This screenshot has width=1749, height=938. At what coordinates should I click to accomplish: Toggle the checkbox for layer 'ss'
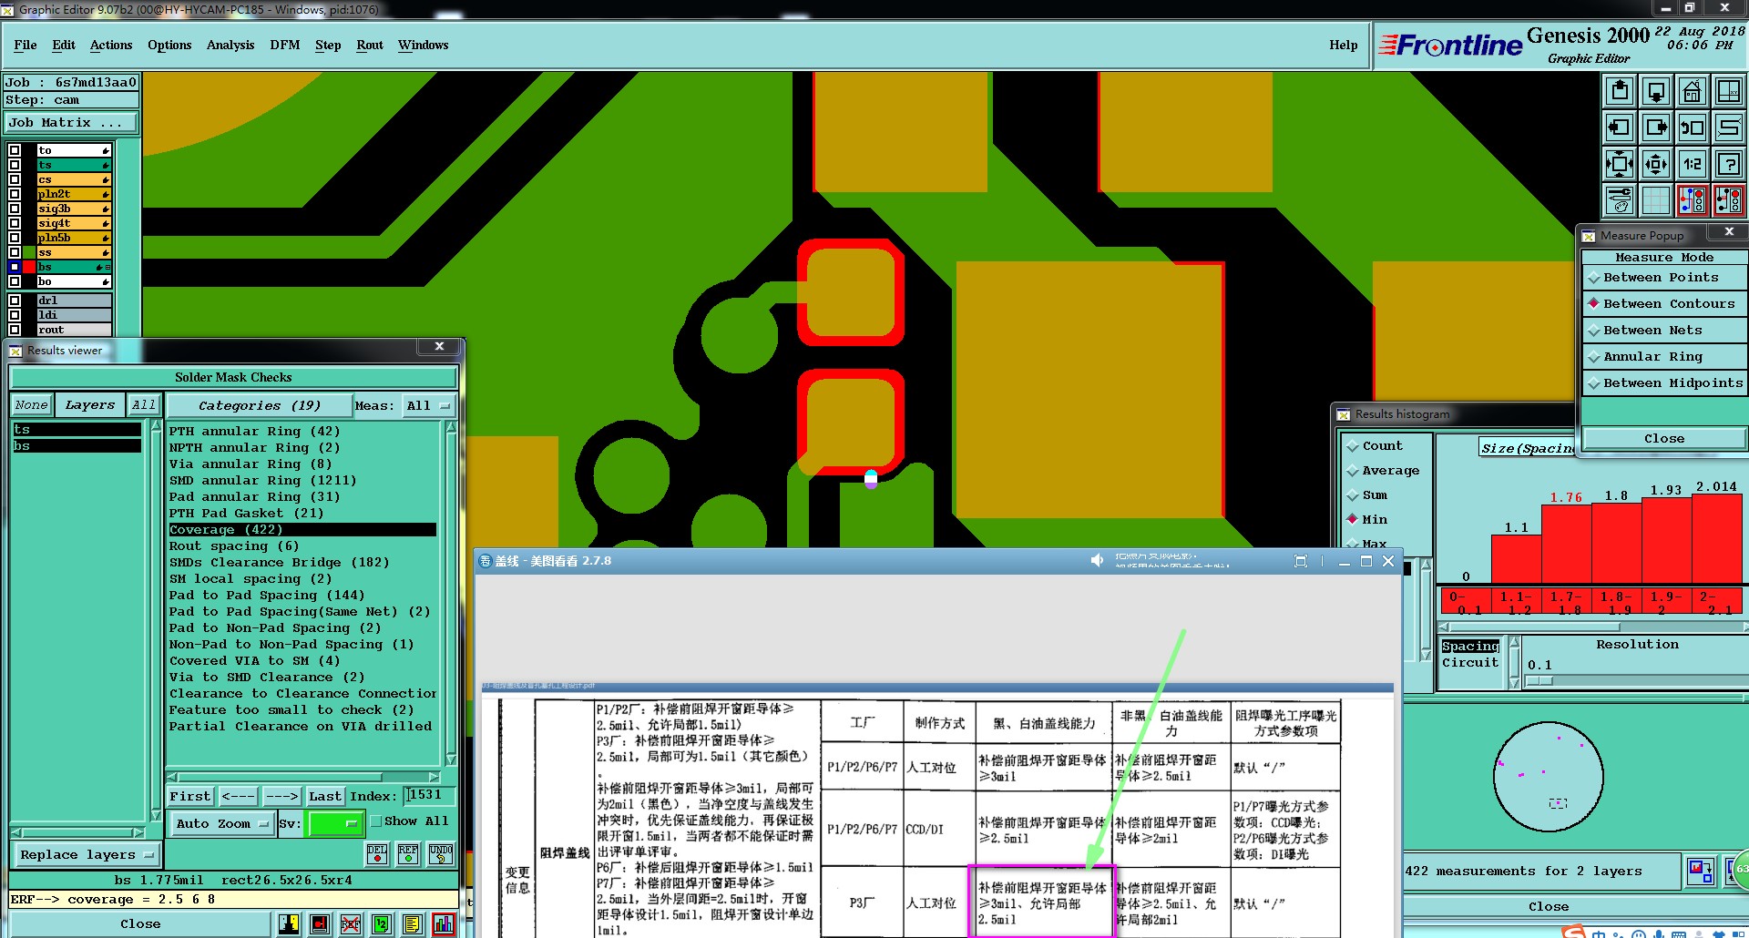pyautogui.click(x=15, y=252)
